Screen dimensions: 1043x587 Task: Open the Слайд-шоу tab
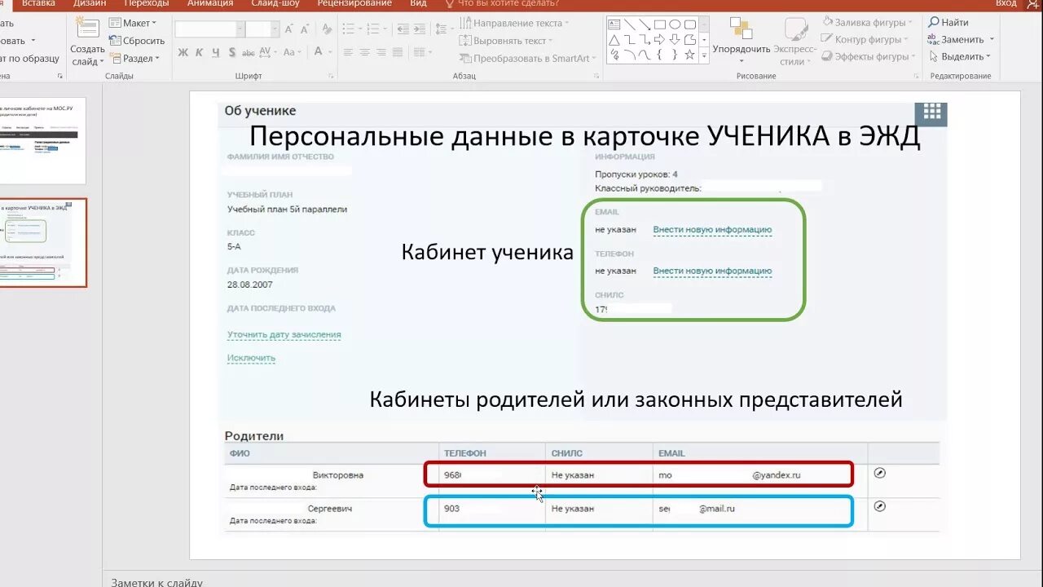[275, 3]
